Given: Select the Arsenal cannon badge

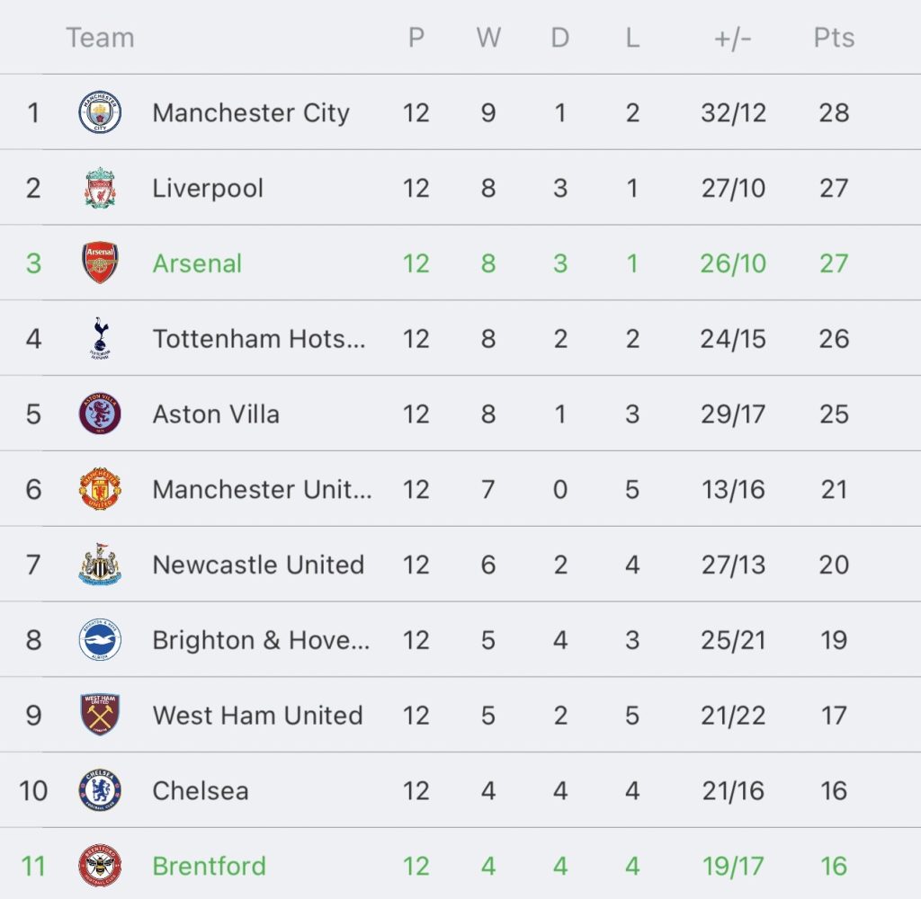Looking at the screenshot, I should [100, 263].
